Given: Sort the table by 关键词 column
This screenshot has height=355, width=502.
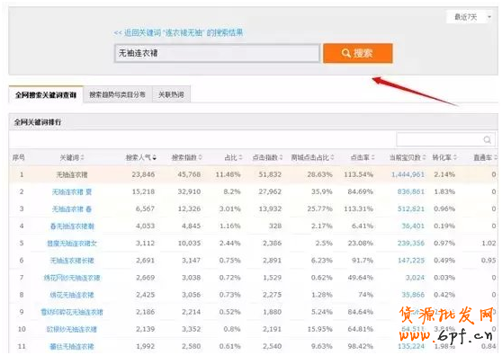Looking at the screenshot, I should click(82, 157).
